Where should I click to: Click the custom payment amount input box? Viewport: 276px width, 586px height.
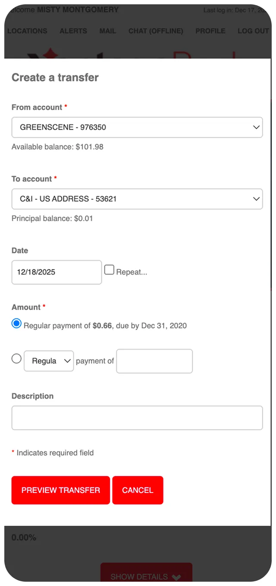pos(154,361)
